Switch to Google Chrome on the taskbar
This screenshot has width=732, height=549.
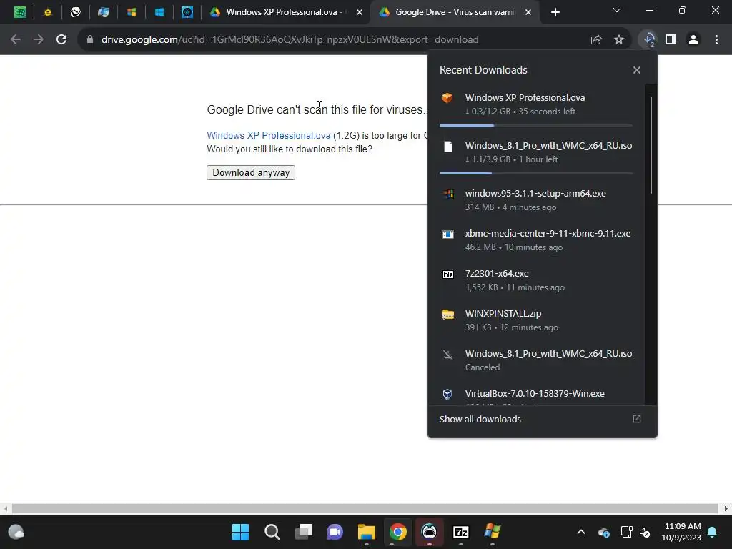[x=397, y=532]
